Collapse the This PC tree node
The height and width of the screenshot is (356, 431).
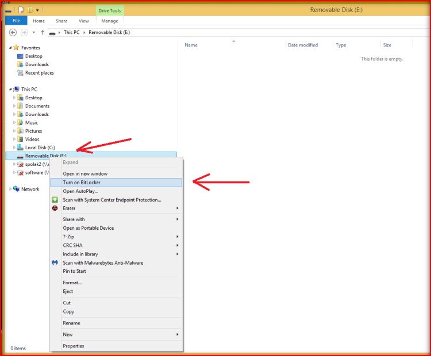point(10,89)
